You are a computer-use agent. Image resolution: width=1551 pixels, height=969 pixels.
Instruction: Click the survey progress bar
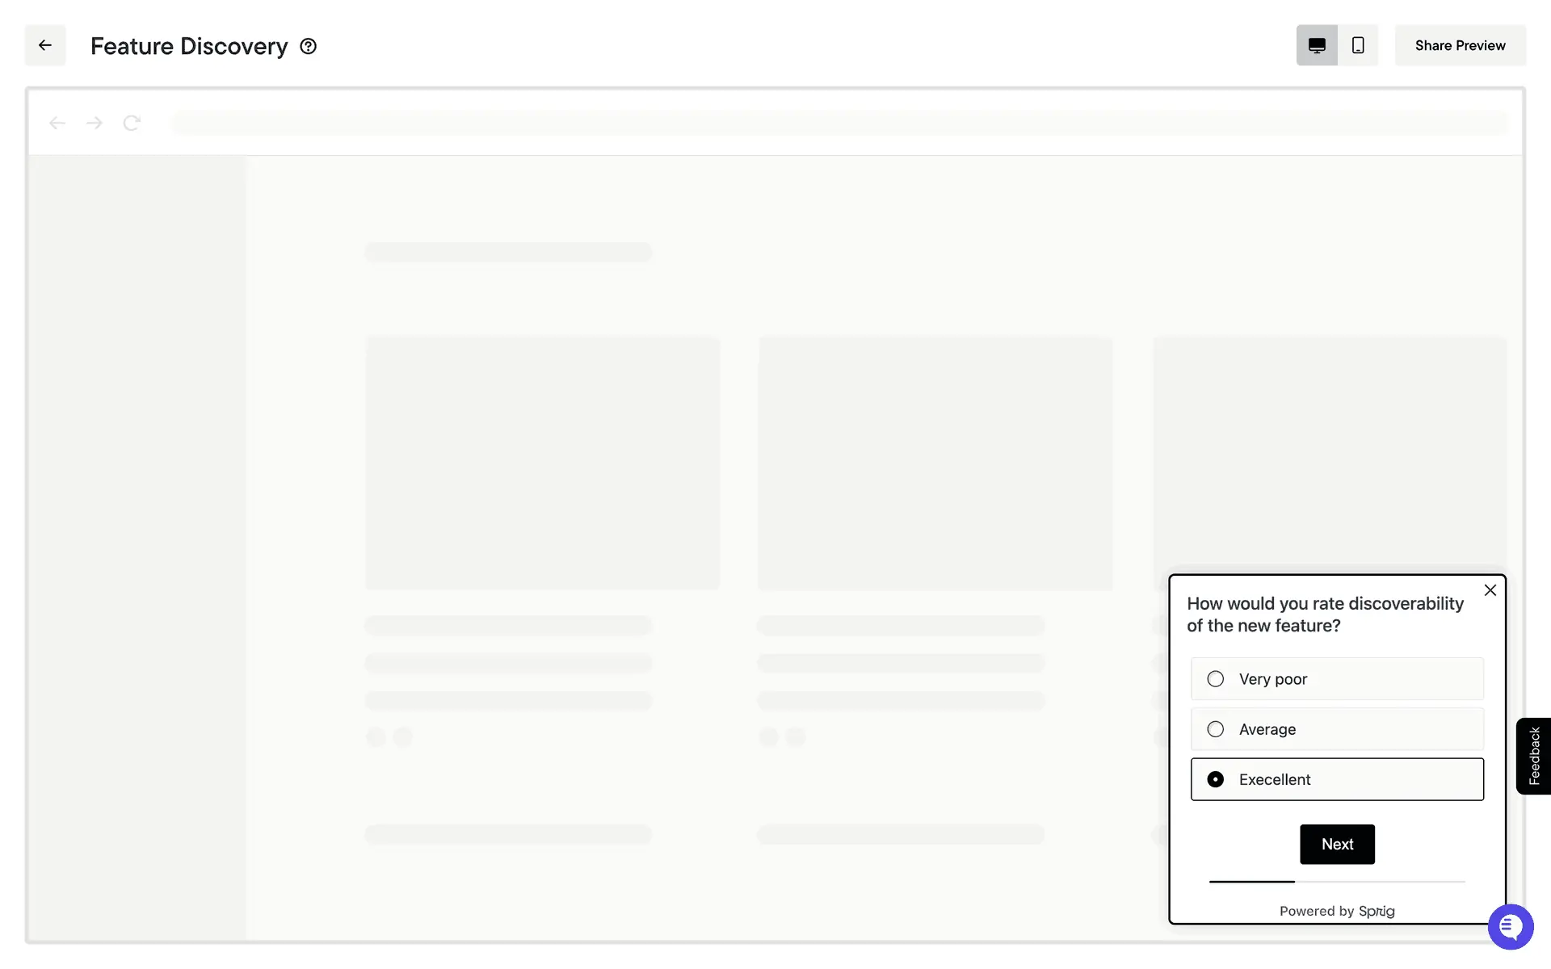point(1337,882)
